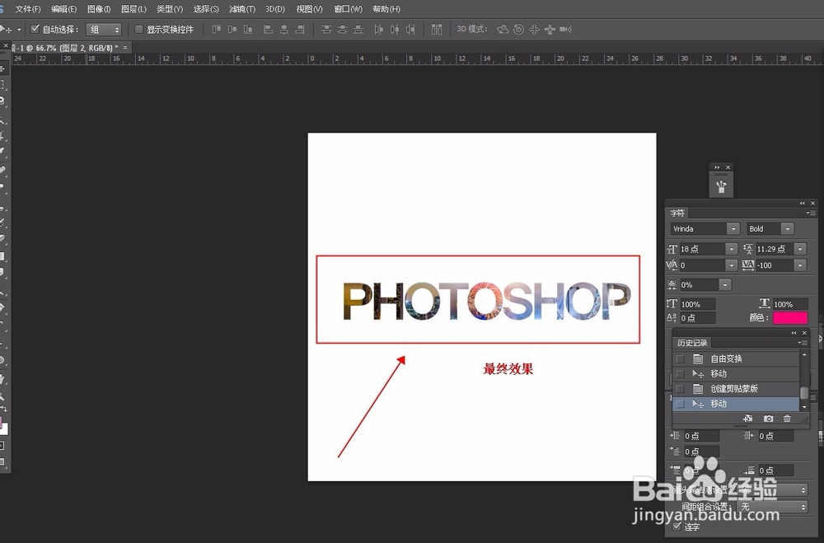The image size is (824, 543).
Task: Create new document from current history state
Action: [748, 419]
